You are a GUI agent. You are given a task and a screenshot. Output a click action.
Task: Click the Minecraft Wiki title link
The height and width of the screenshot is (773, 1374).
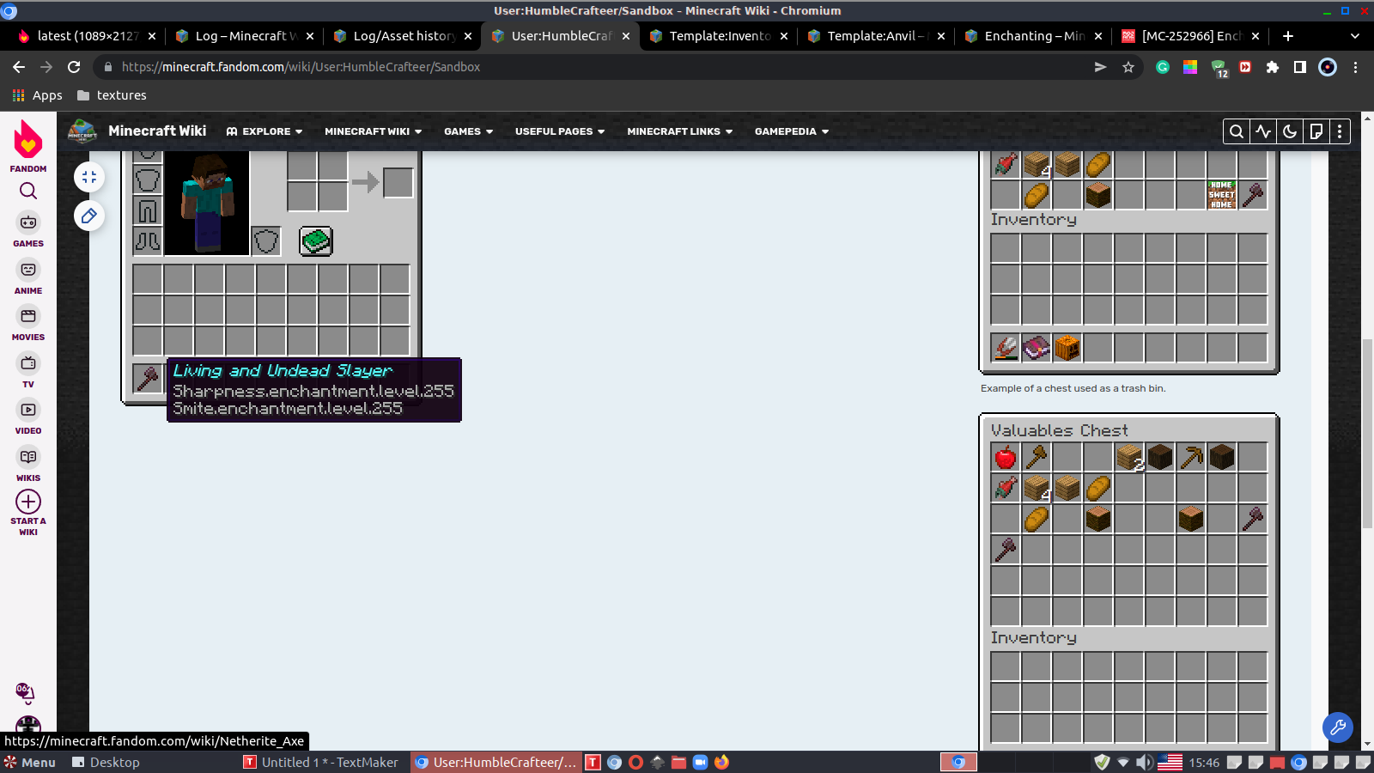click(157, 131)
